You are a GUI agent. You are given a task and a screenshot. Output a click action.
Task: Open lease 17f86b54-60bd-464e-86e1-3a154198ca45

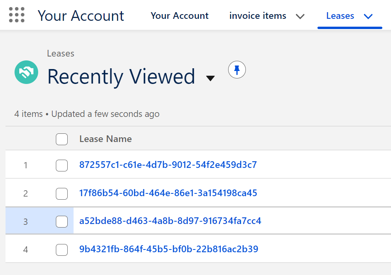[x=168, y=193]
